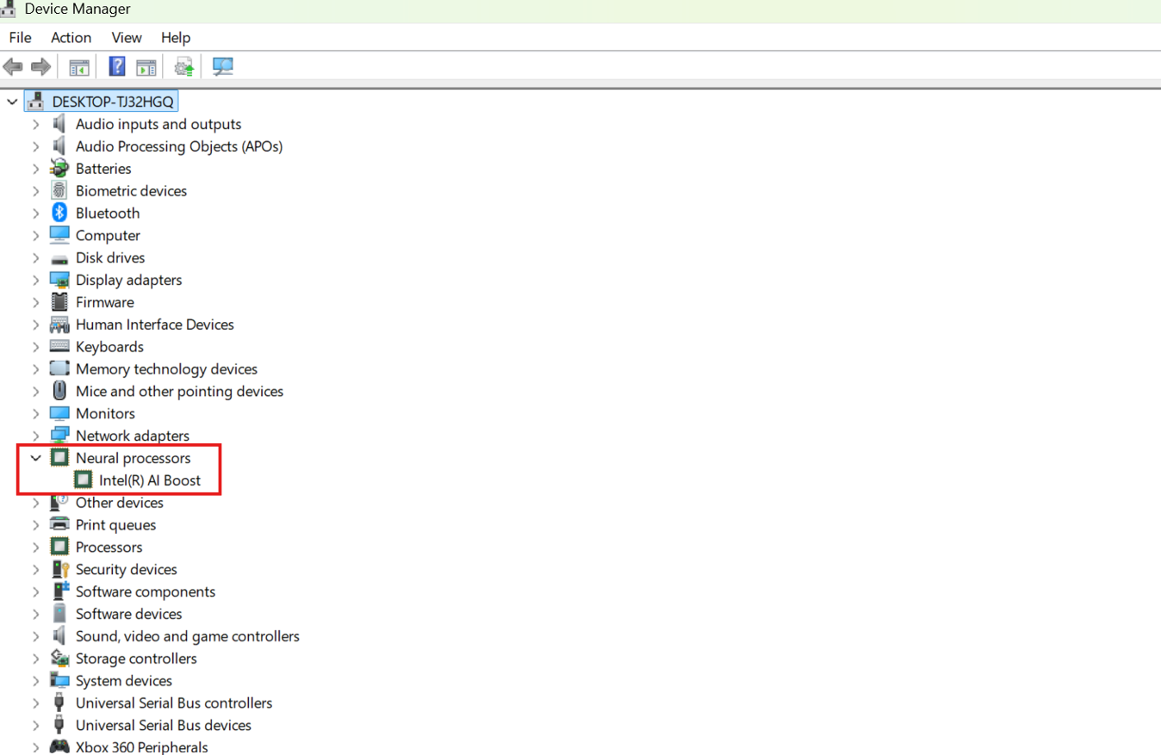Collapse the Neural processors category
This screenshot has width=1161, height=755.
point(35,458)
